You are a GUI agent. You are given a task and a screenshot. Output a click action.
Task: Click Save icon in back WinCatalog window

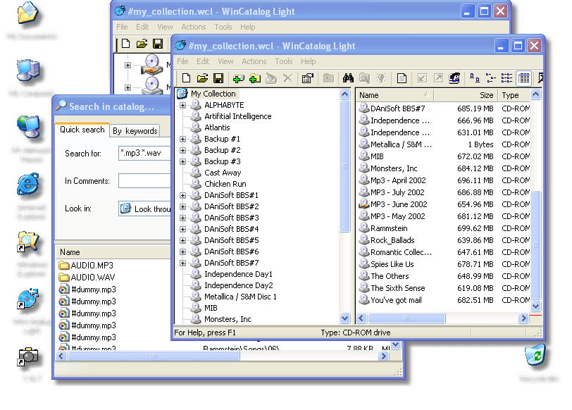coord(158,44)
